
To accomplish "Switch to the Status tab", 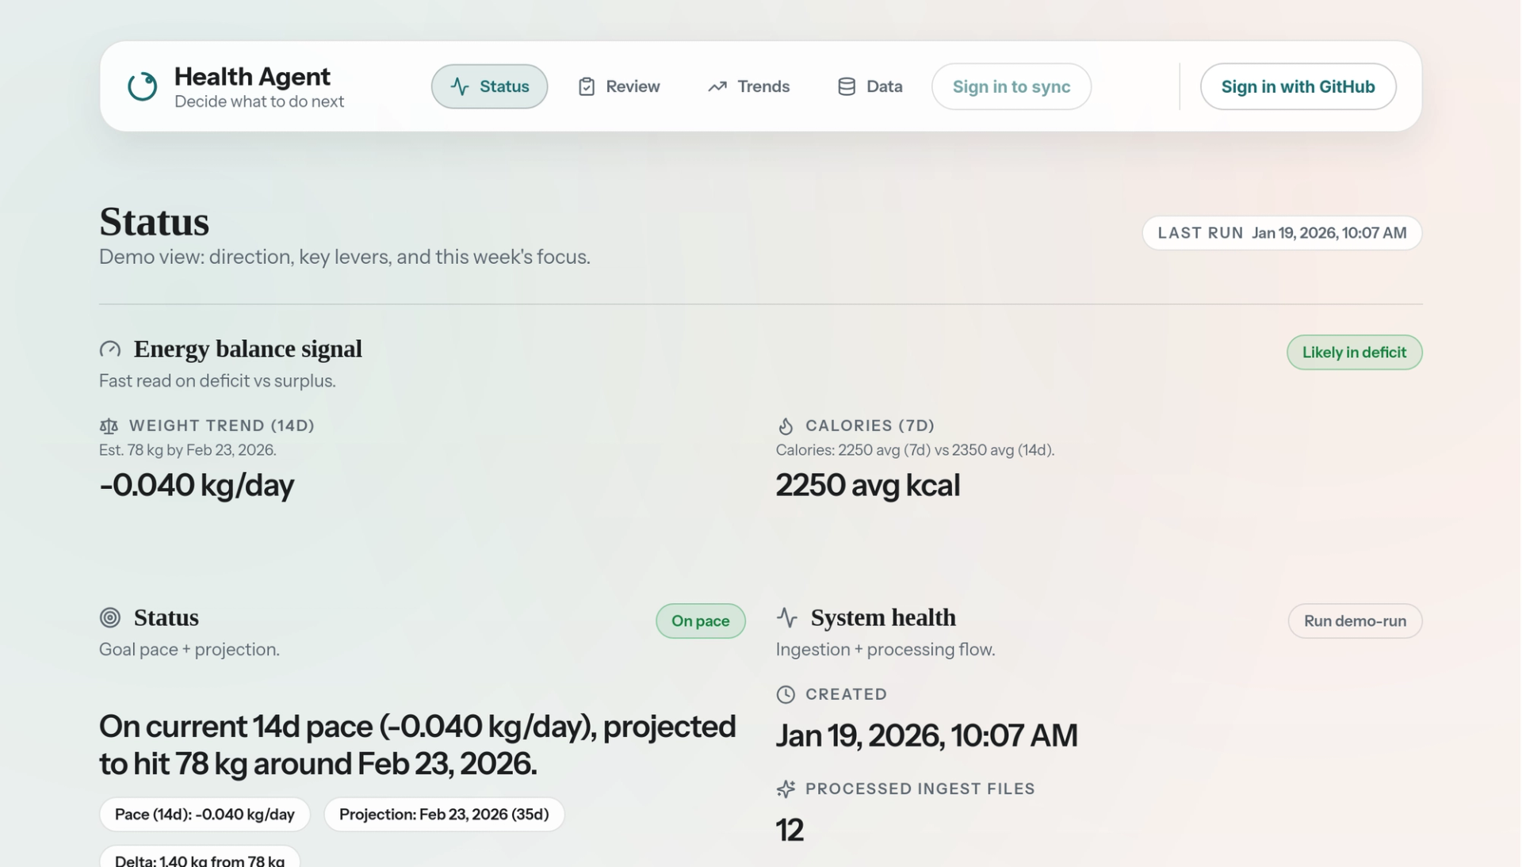I will [x=489, y=86].
